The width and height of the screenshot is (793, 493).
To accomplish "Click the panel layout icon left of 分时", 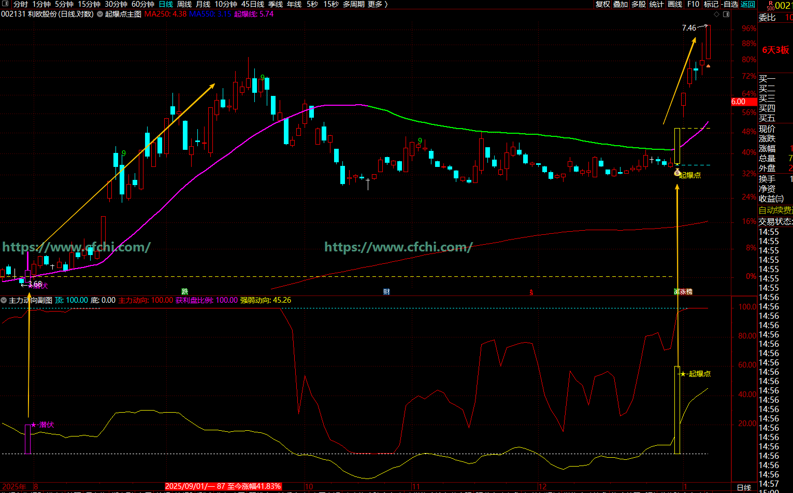I will [x=6, y=4].
